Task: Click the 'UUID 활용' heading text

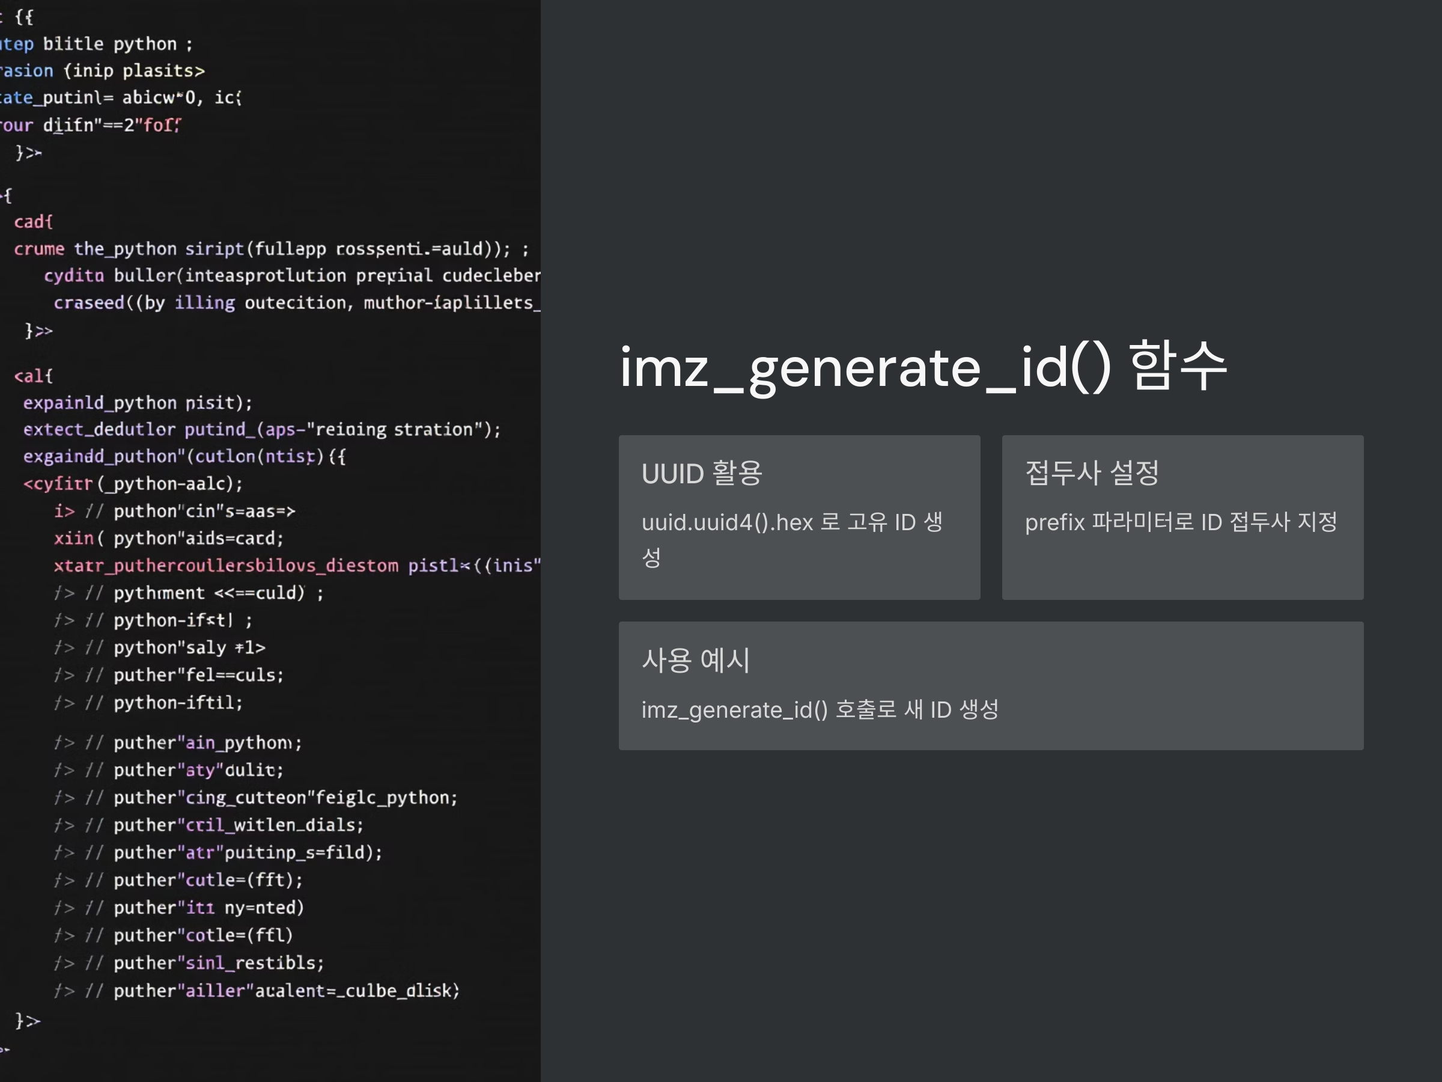Action: click(701, 474)
